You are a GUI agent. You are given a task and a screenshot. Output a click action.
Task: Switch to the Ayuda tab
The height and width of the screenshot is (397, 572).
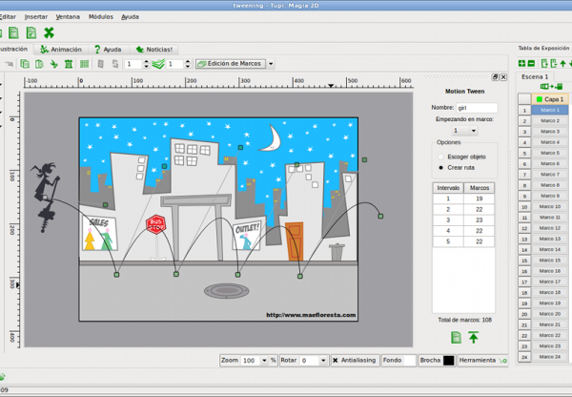coord(108,50)
